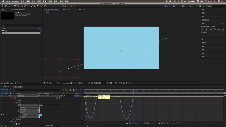Screen dimensions: 226x127
Task: Collapse the Path Options group
Action: [x=14, y=103]
